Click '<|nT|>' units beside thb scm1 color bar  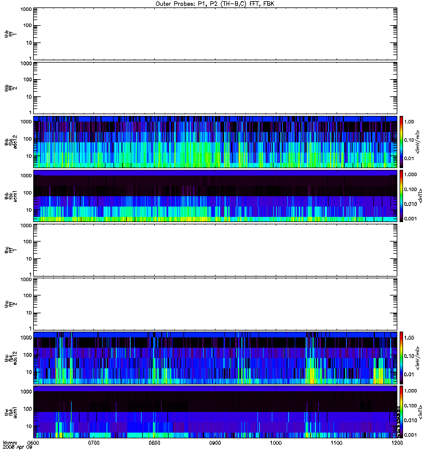pos(421,196)
